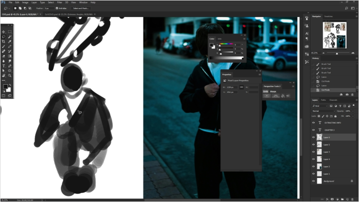Image resolution: width=359 pixels, height=202 pixels.
Task: Change the screen mode icon
Action: click(x=10, y=96)
